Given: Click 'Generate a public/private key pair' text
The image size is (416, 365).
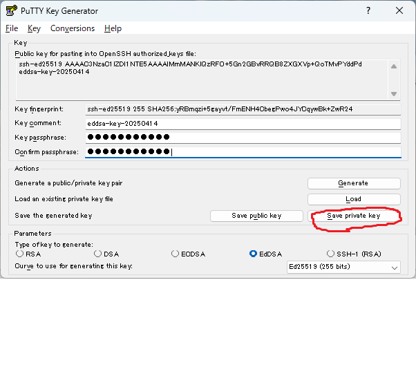Looking at the screenshot, I should pyautogui.click(x=68, y=183).
